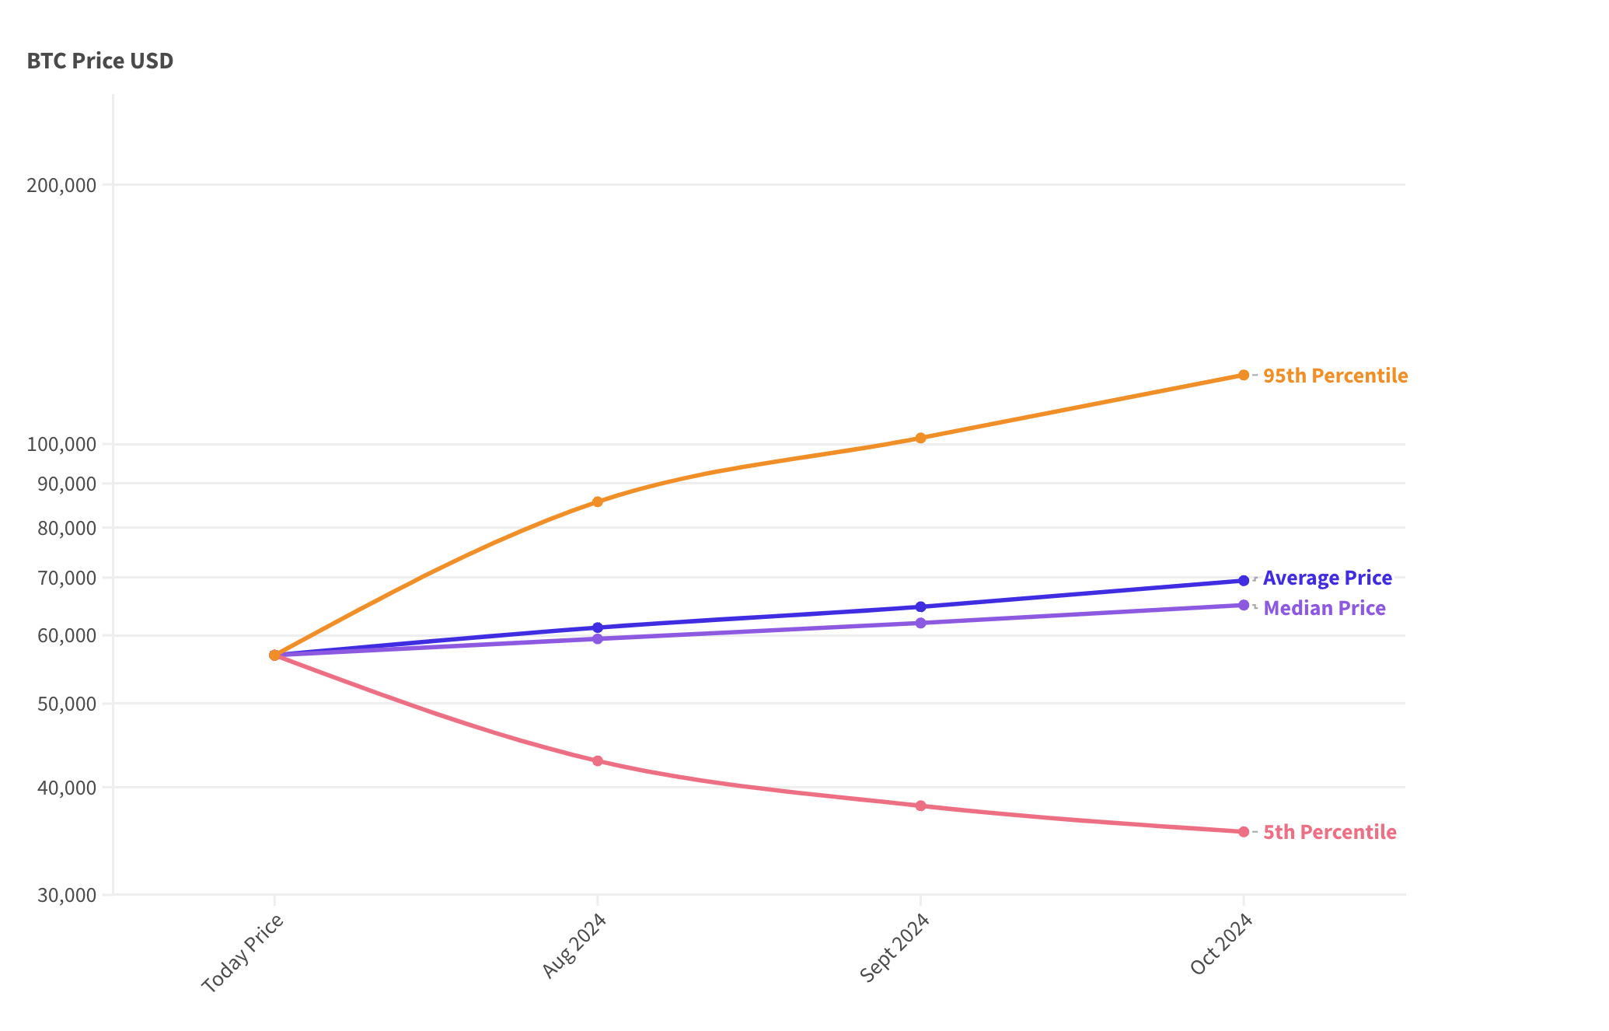Select the orange data point at Sept 2024
The image size is (1609, 1031).
pos(920,438)
